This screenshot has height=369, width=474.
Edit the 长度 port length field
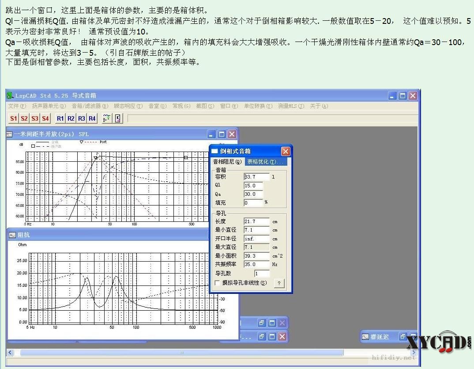click(256, 221)
